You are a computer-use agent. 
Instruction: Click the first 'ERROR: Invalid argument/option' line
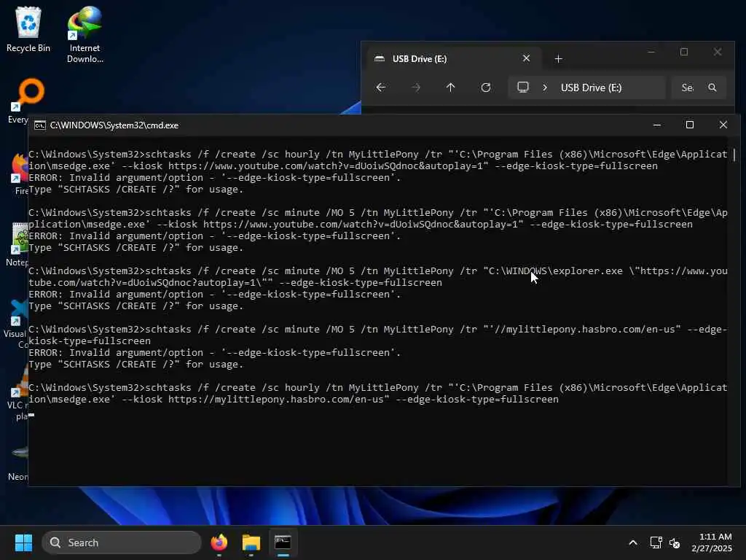(215, 178)
